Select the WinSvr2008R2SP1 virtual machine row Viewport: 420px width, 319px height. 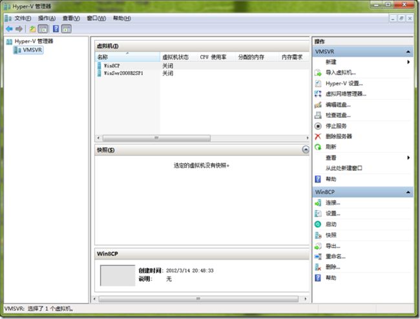202,74
